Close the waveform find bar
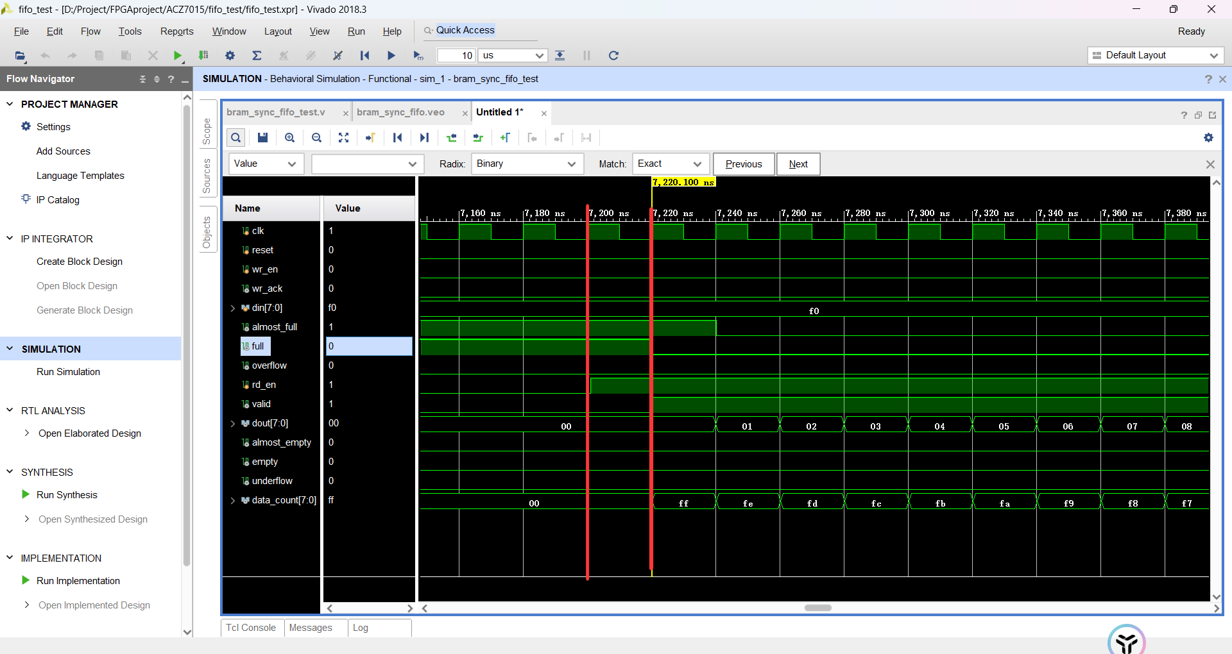 coord(1210,164)
